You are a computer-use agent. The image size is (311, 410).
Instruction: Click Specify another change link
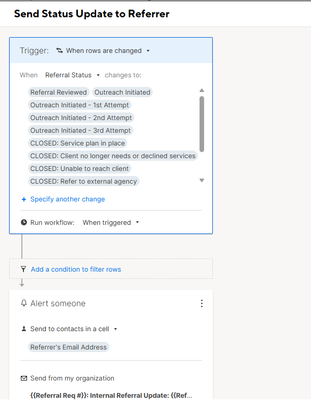coord(68,199)
